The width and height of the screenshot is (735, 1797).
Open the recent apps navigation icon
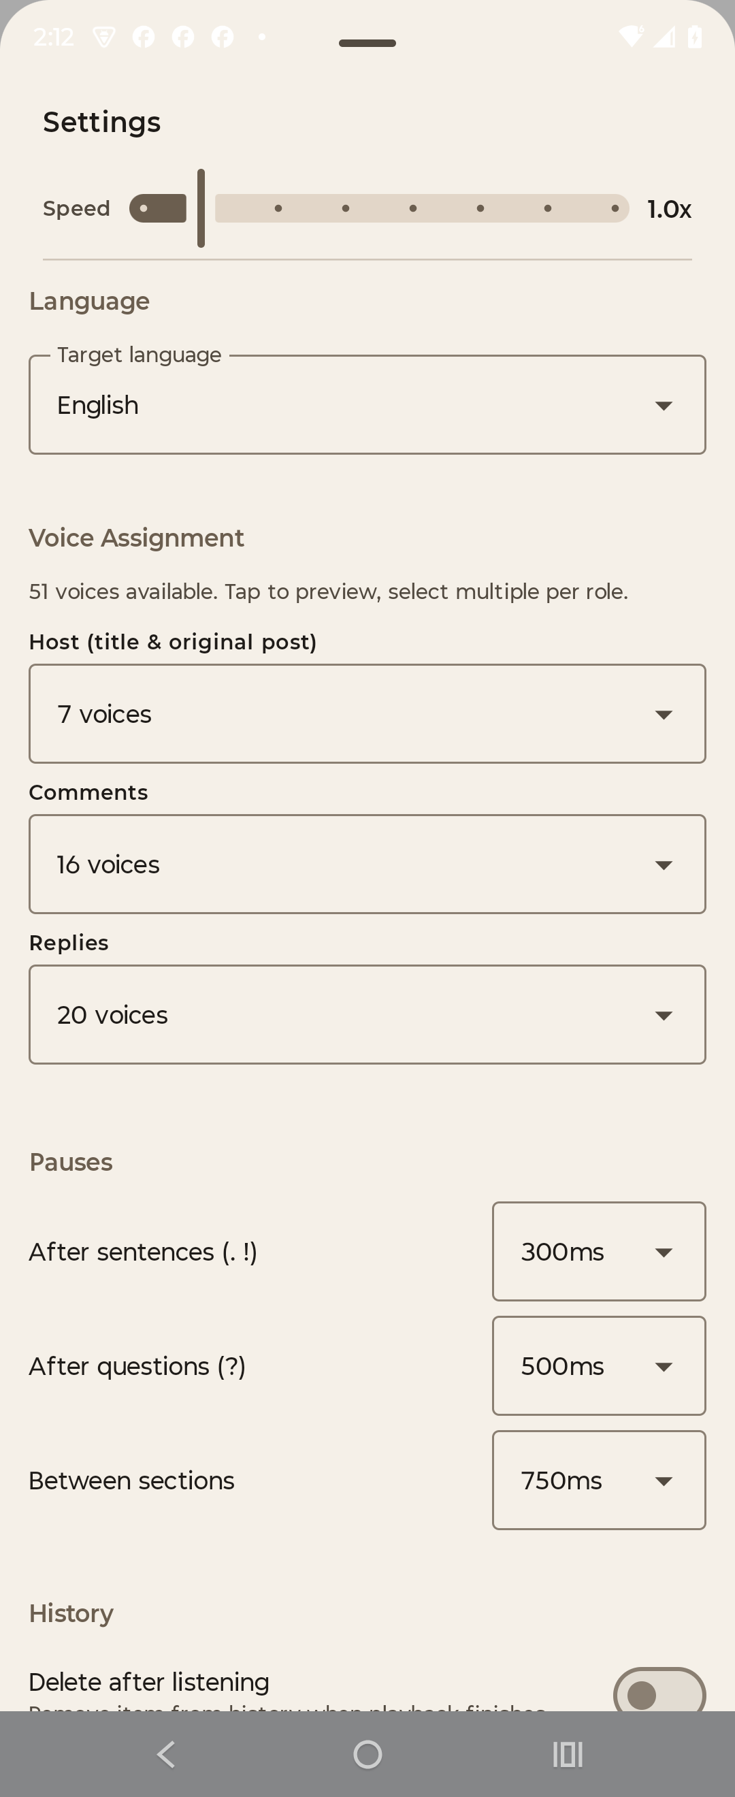(x=568, y=1753)
